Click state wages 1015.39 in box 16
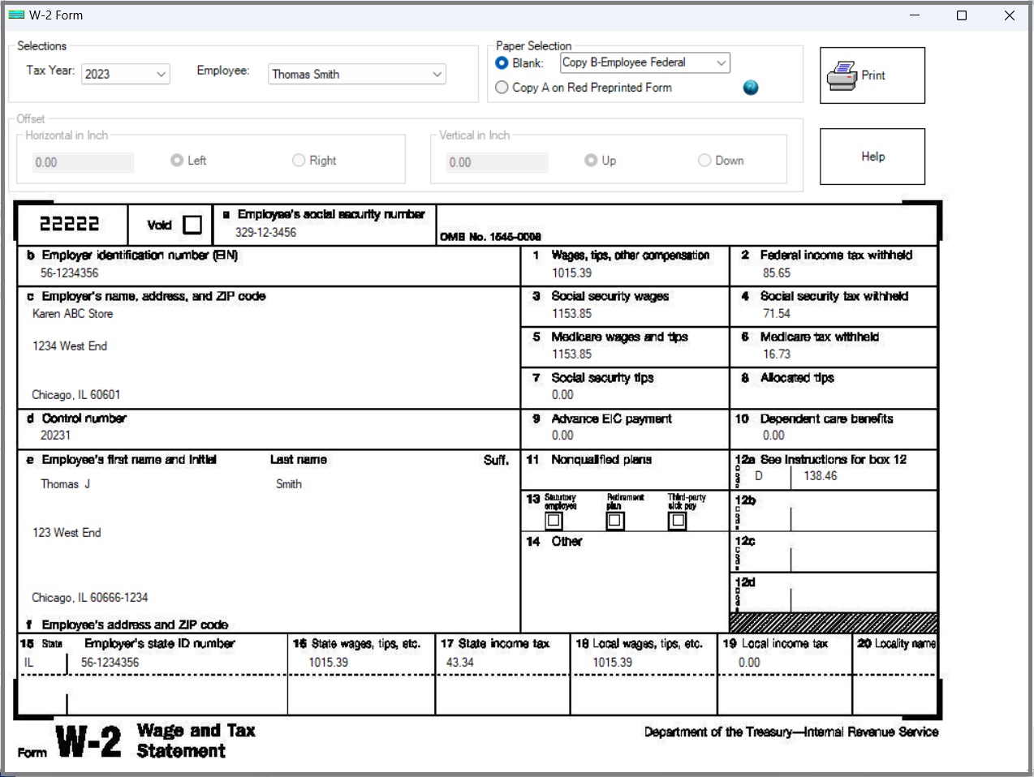Screen dimensions: 1034x777 tap(328, 662)
